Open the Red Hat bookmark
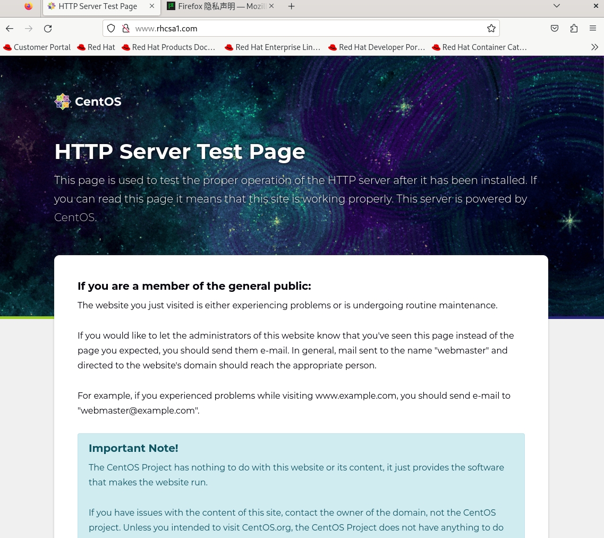Image resolution: width=604 pixels, height=538 pixels. point(96,47)
